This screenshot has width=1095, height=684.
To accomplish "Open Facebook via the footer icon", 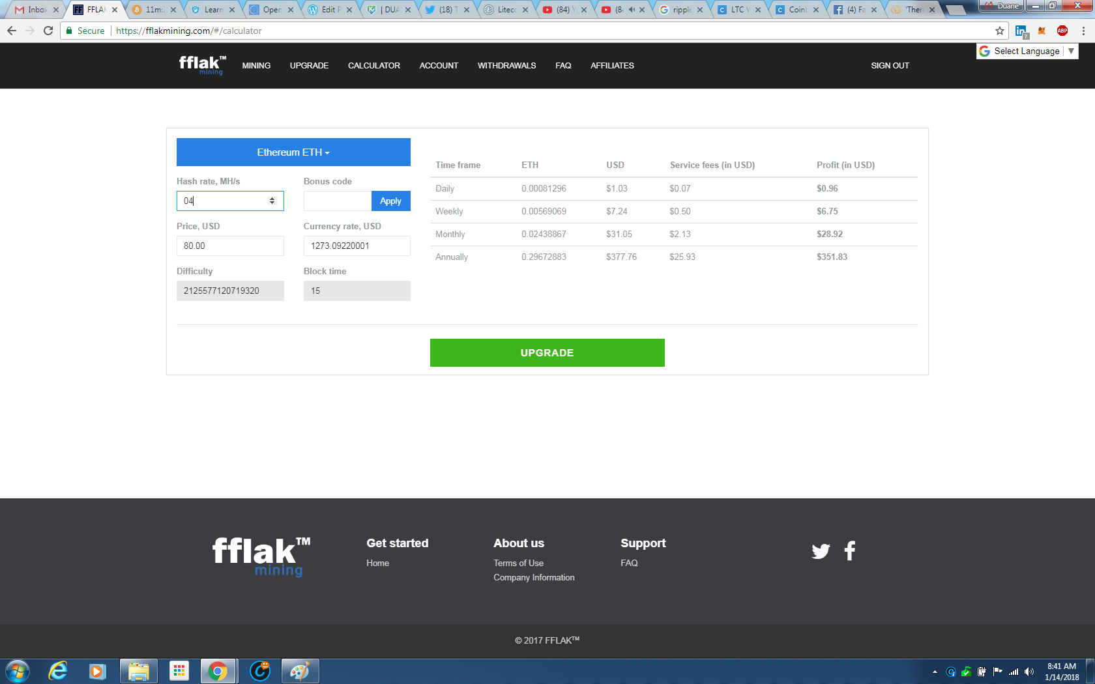I will pos(850,550).
